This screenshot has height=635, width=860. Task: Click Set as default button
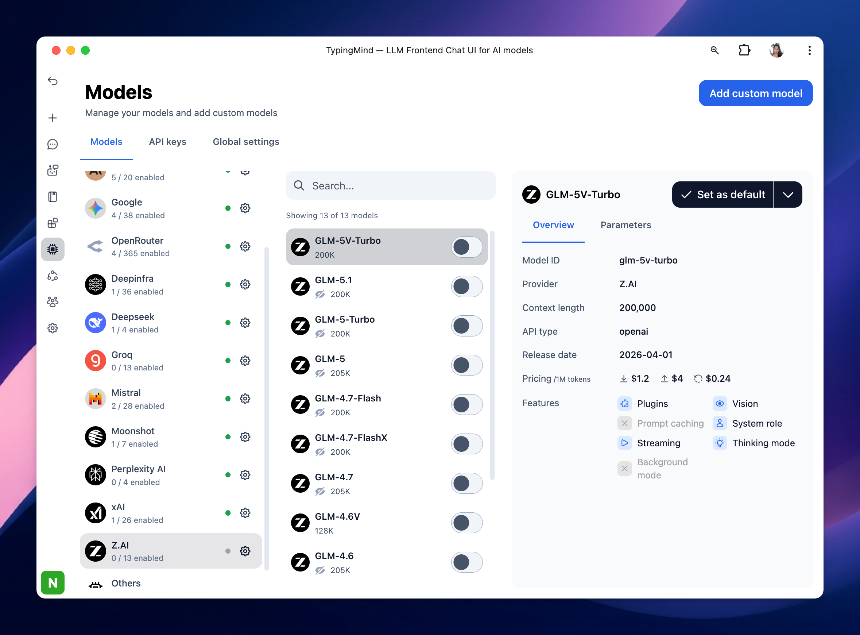pyautogui.click(x=723, y=195)
